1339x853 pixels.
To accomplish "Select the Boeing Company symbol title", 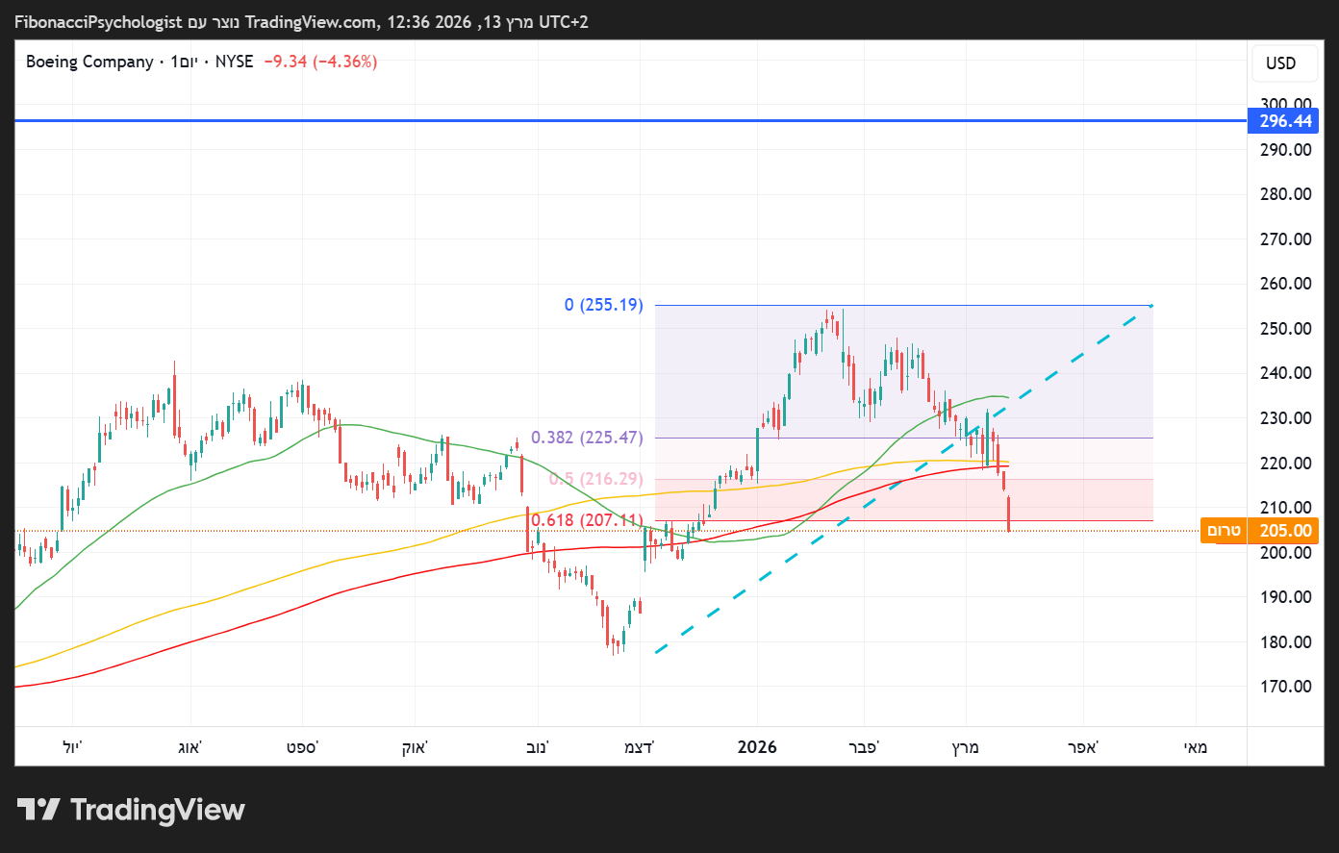I will point(89,62).
